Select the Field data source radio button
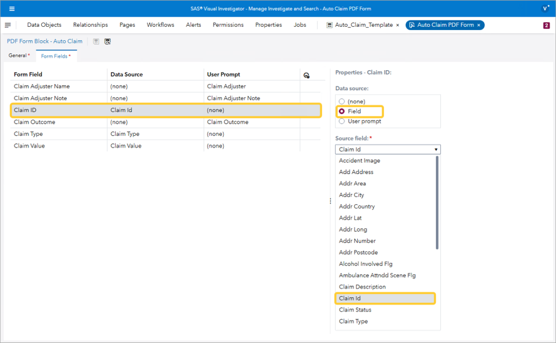 (342, 111)
